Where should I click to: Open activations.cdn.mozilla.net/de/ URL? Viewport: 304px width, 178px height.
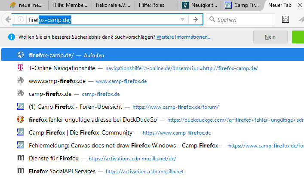(x=132, y=159)
